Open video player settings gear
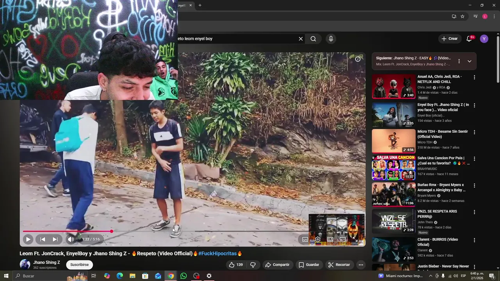The image size is (500, 281). pos(318,239)
